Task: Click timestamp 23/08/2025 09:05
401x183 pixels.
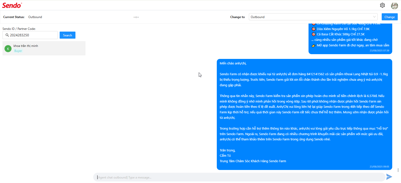Action: click(x=379, y=166)
